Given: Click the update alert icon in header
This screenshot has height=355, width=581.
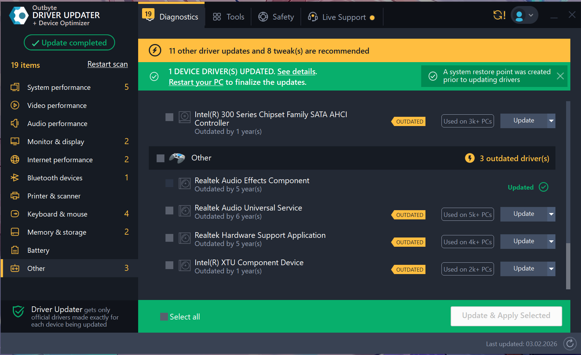Looking at the screenshot, I should click(x=499, y=15).
